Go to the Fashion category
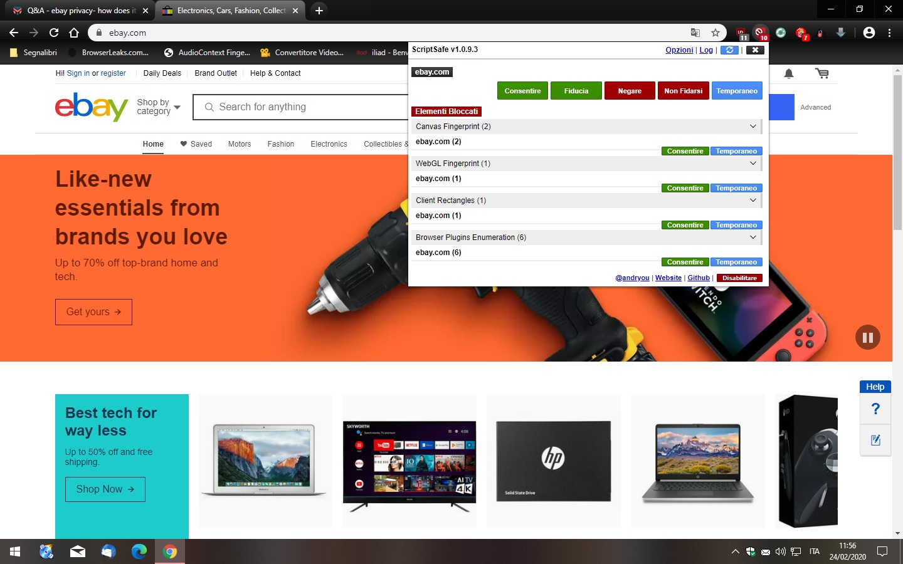The image size is (903, 564). click(x=281, y=144)
